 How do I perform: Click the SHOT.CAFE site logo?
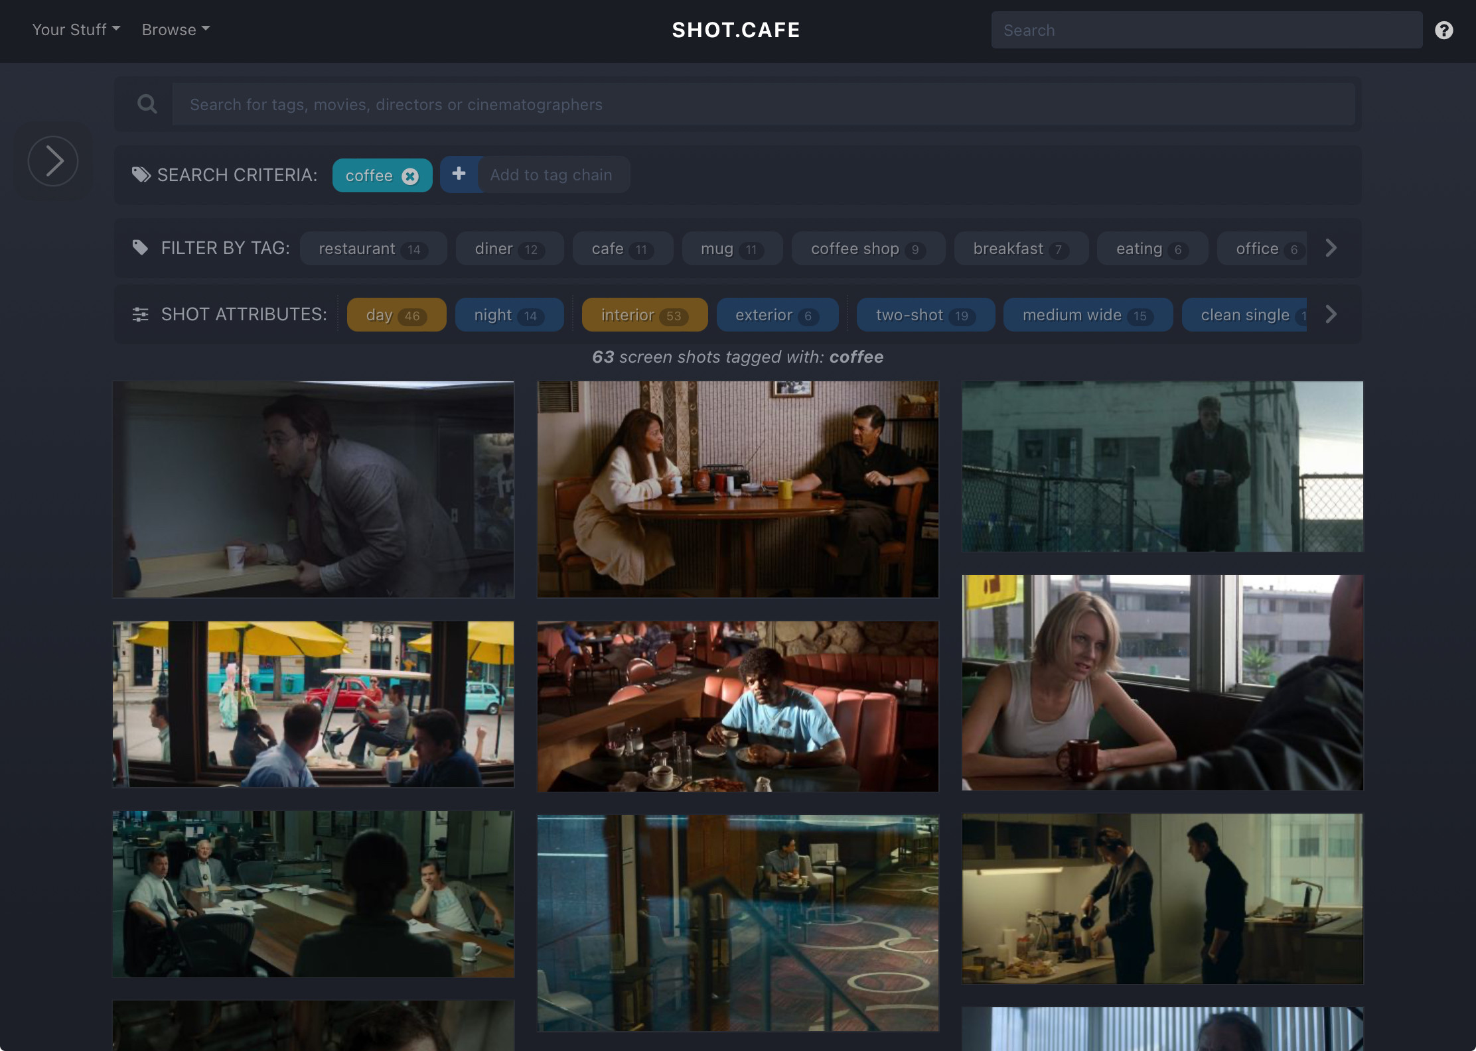pos(736,30)
